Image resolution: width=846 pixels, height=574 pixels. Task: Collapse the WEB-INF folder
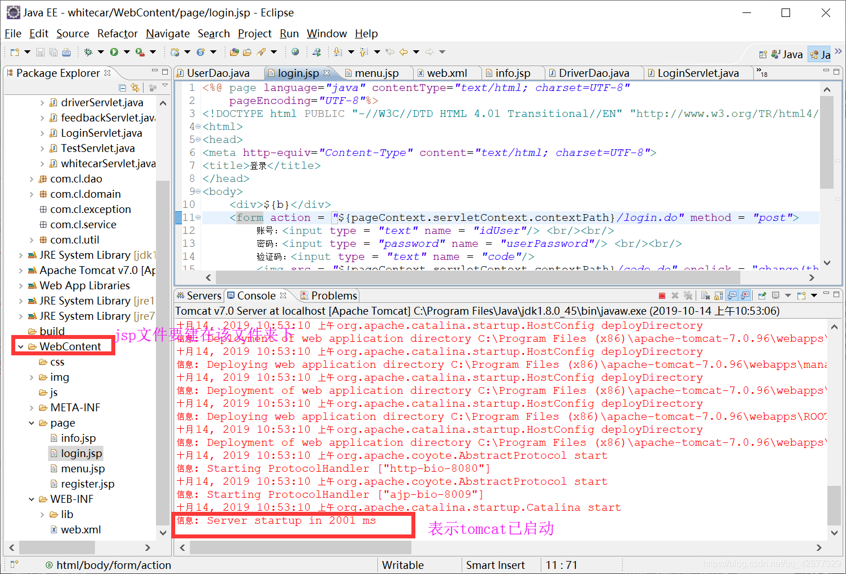click(32, 499)
